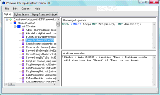Image resolution: width=160 pixels, height=95 pixels.
Task: Click the CopyMemoryAnsi void(Syste method icon
Action: 23,68
